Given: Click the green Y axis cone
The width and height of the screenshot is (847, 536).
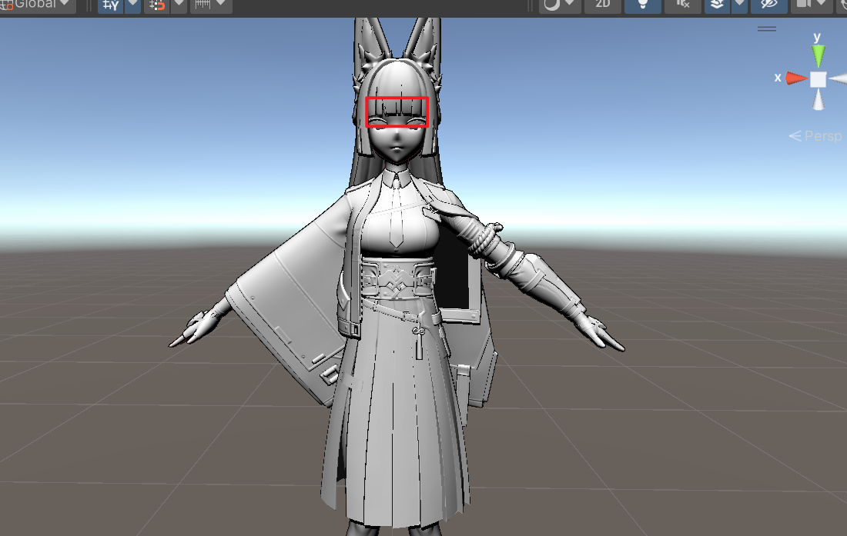Looking at the screenshot, I should click(819, 55).
